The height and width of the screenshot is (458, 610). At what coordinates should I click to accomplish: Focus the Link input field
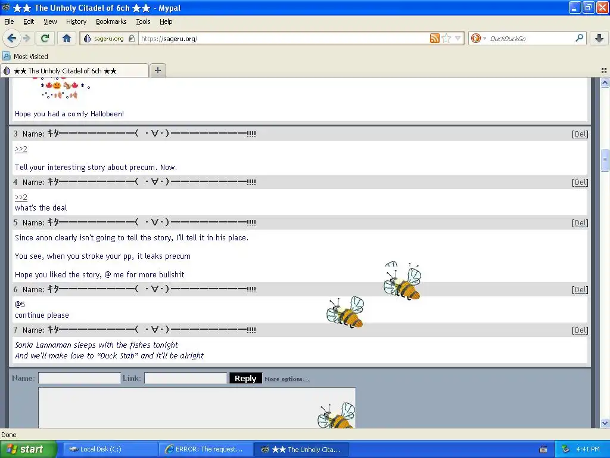[x=186, y=378]
